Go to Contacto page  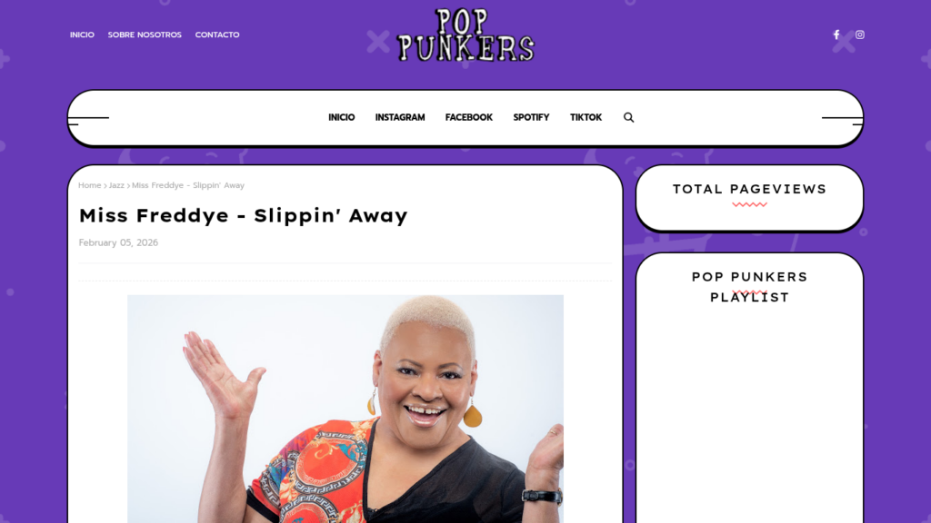[217, 35]
